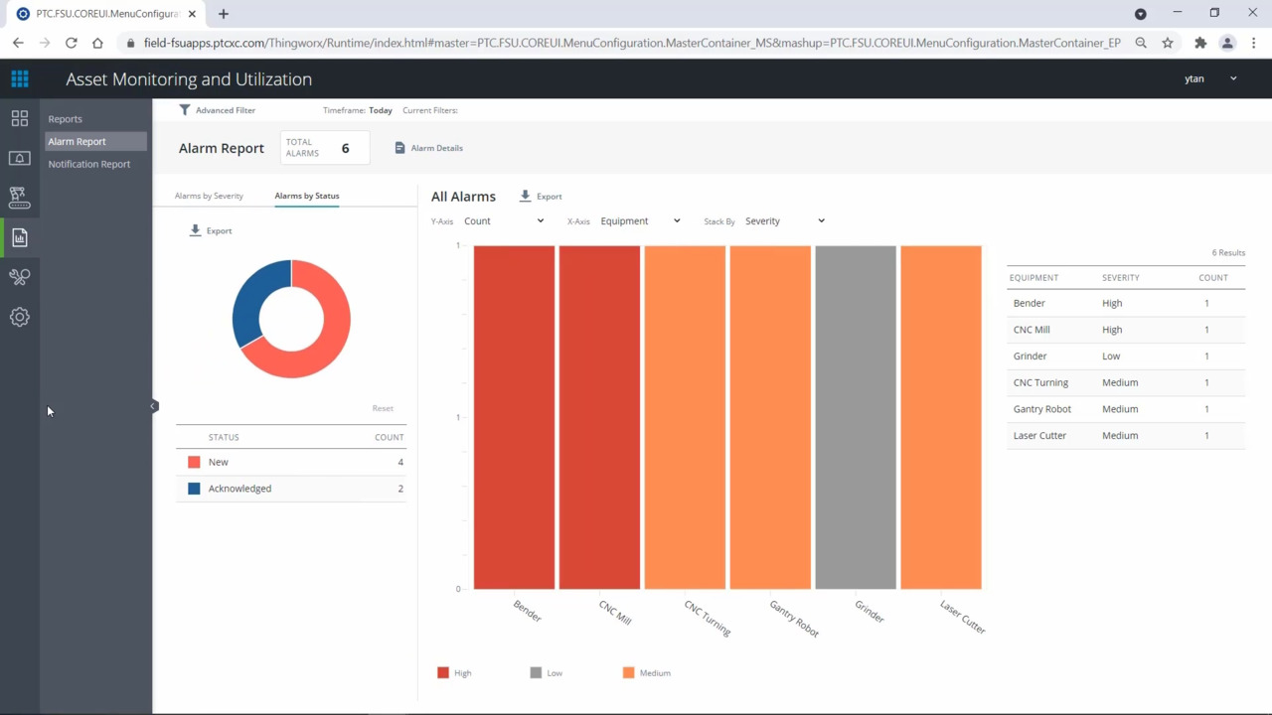The image size is (1272, 715).
Task: Click the Alarm Details document icon
Action: [x=399, y=147]
